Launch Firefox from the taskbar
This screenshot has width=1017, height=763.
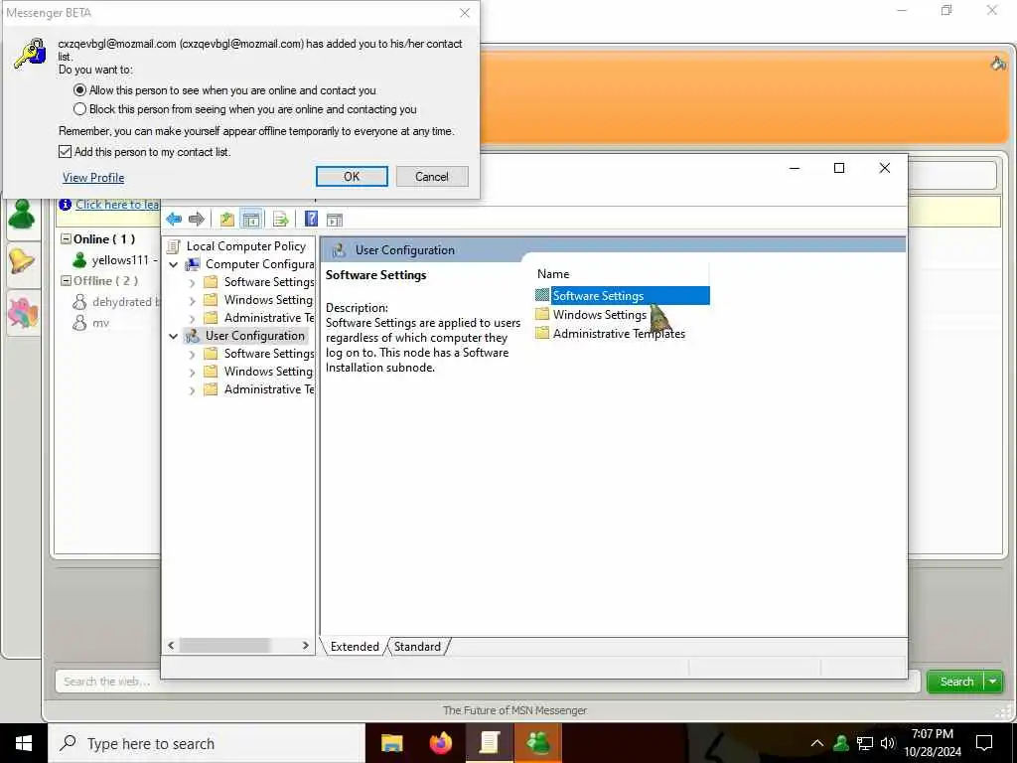click(x=440, y=743)
